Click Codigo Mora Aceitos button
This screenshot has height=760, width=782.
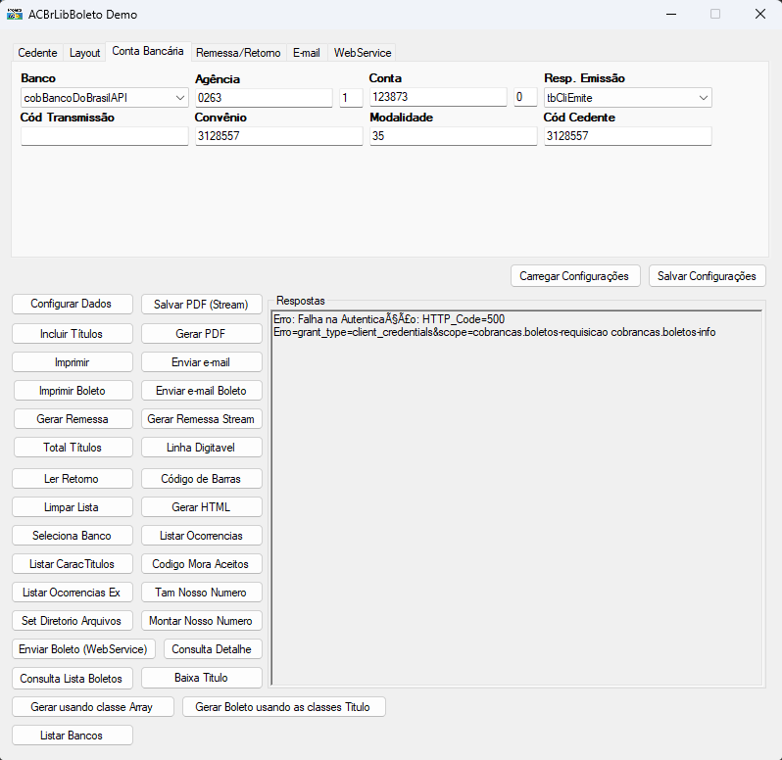(202, 564)
